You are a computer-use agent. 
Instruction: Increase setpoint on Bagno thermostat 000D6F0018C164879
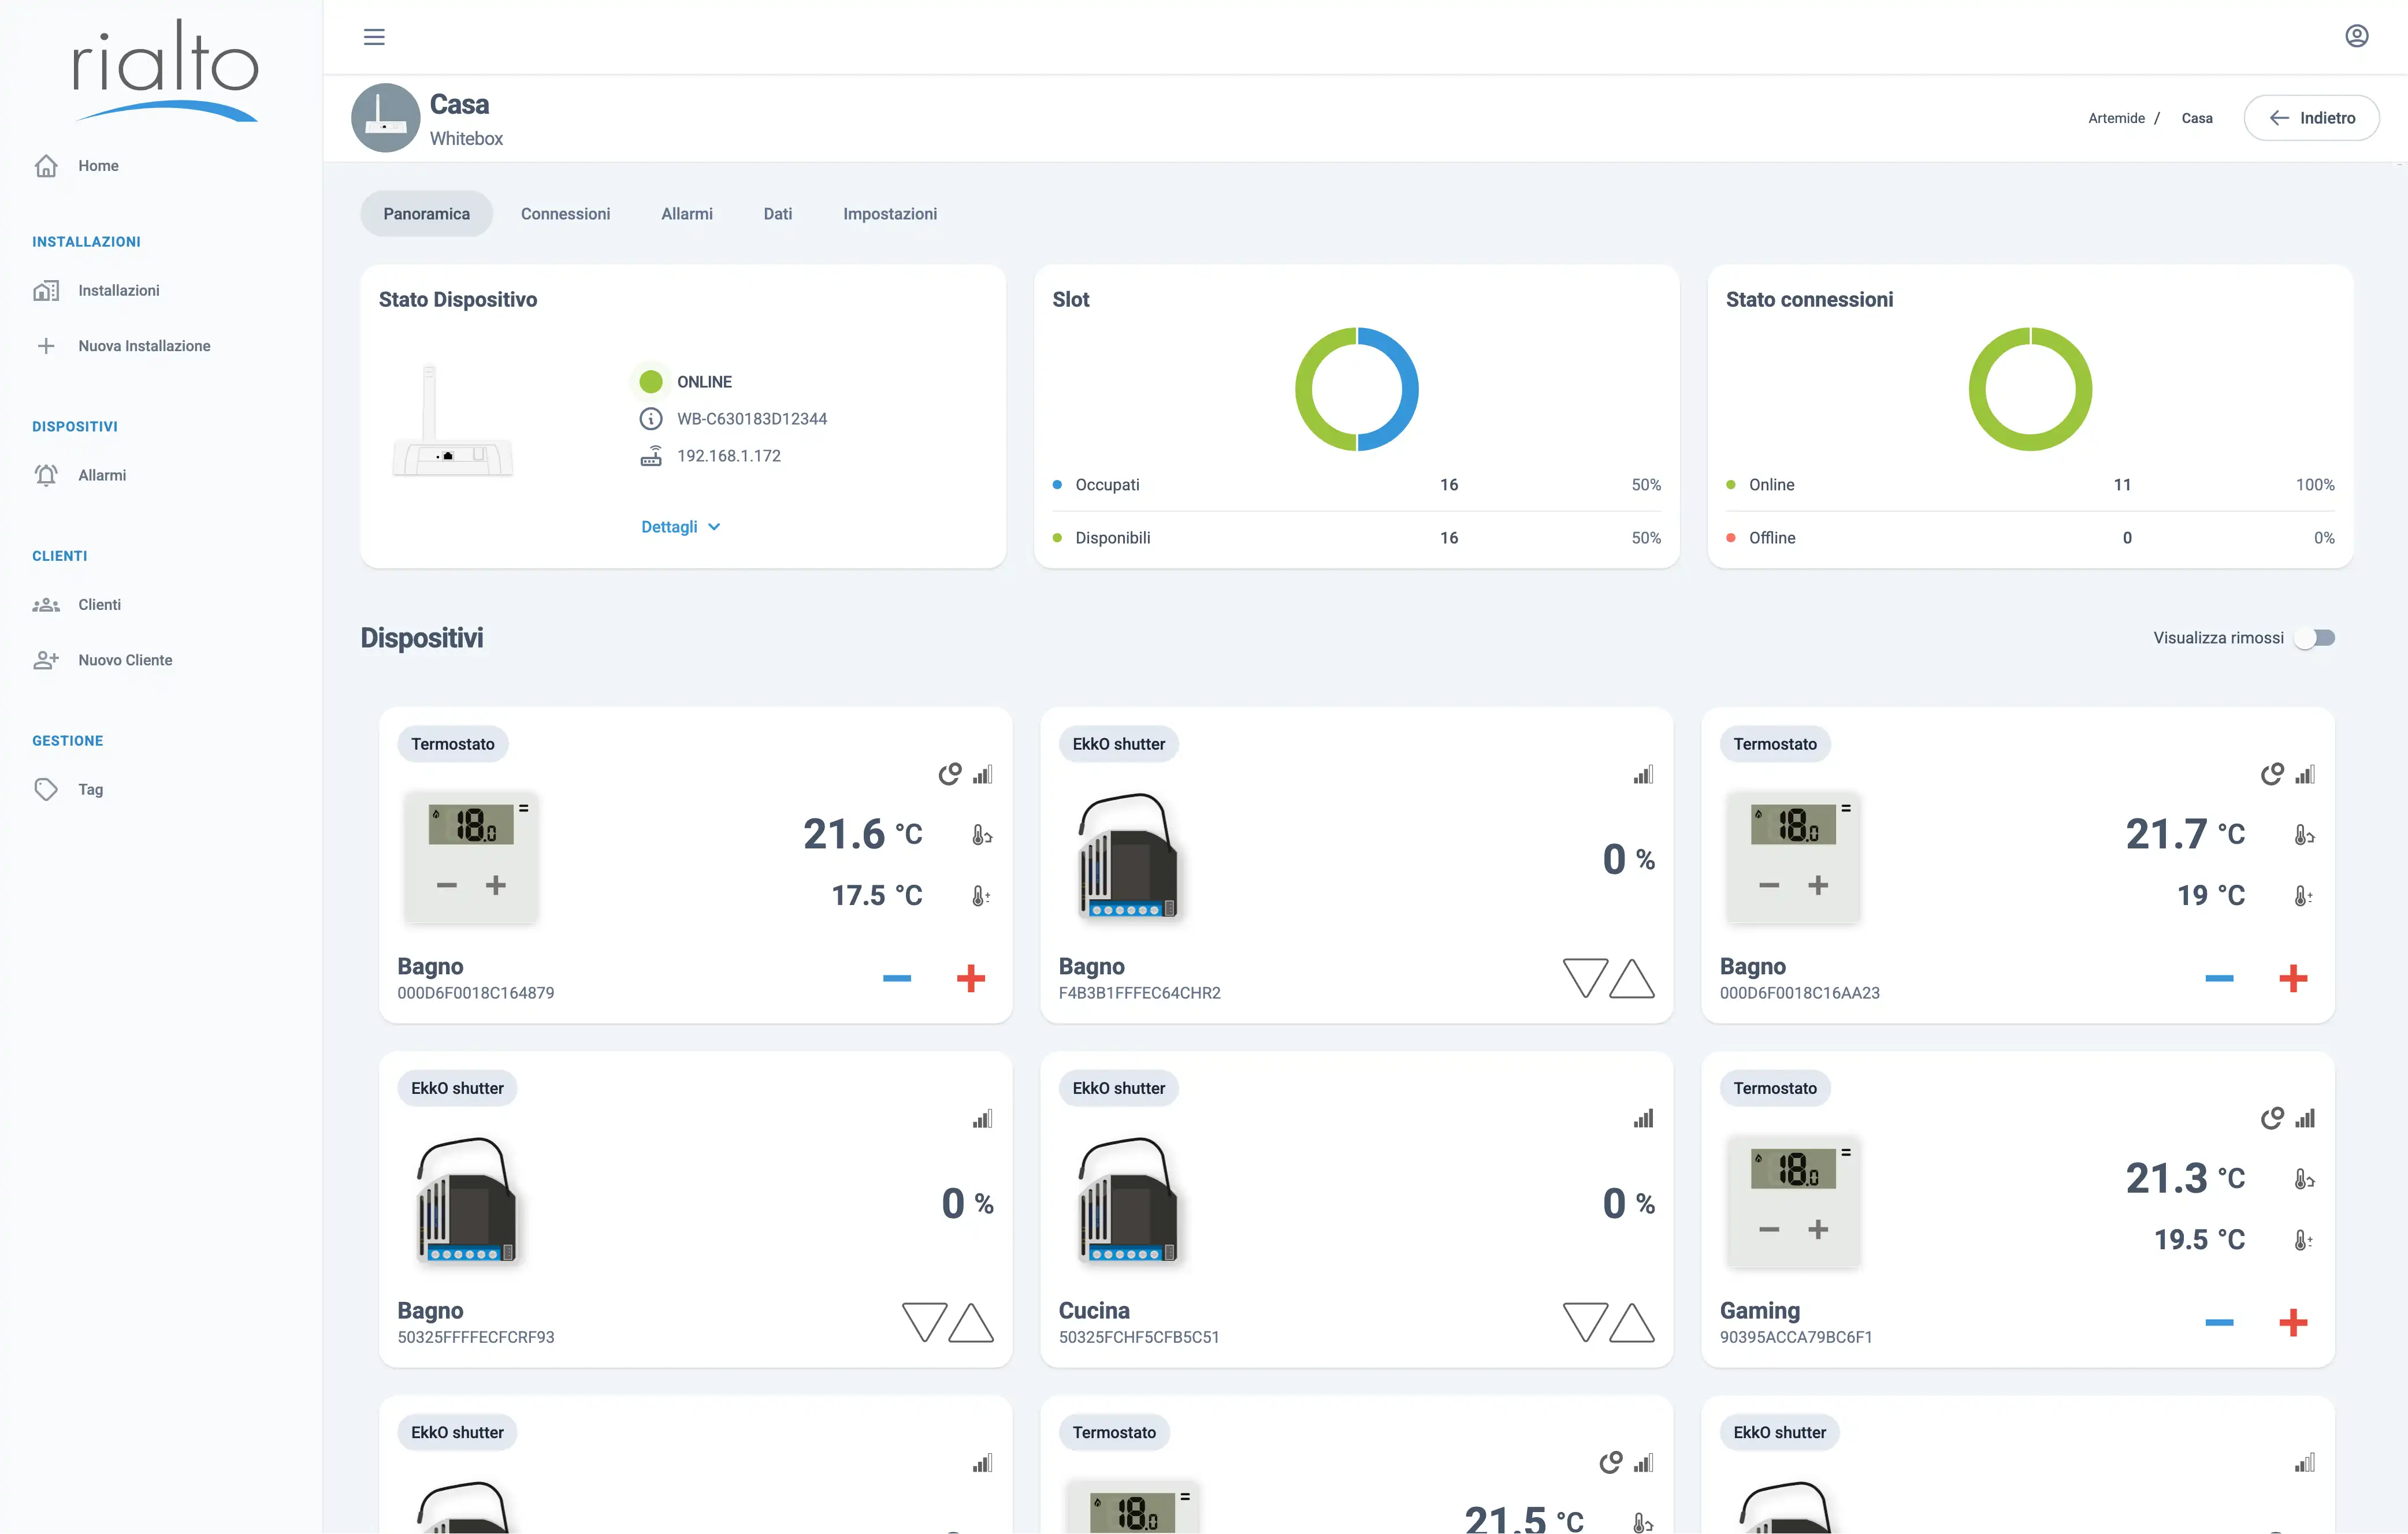click(970, 978)
